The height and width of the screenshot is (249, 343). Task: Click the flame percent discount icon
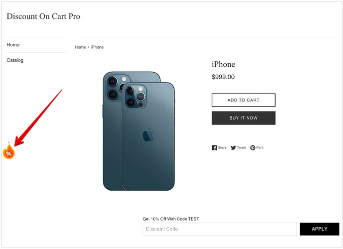[8, 153]
